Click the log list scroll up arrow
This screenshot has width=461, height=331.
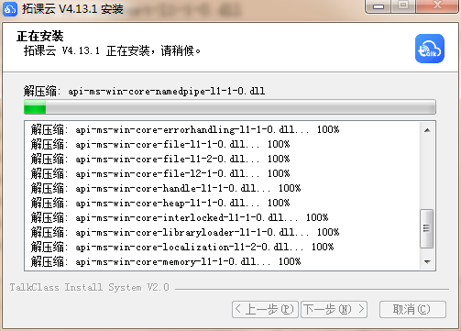point(427,130)
